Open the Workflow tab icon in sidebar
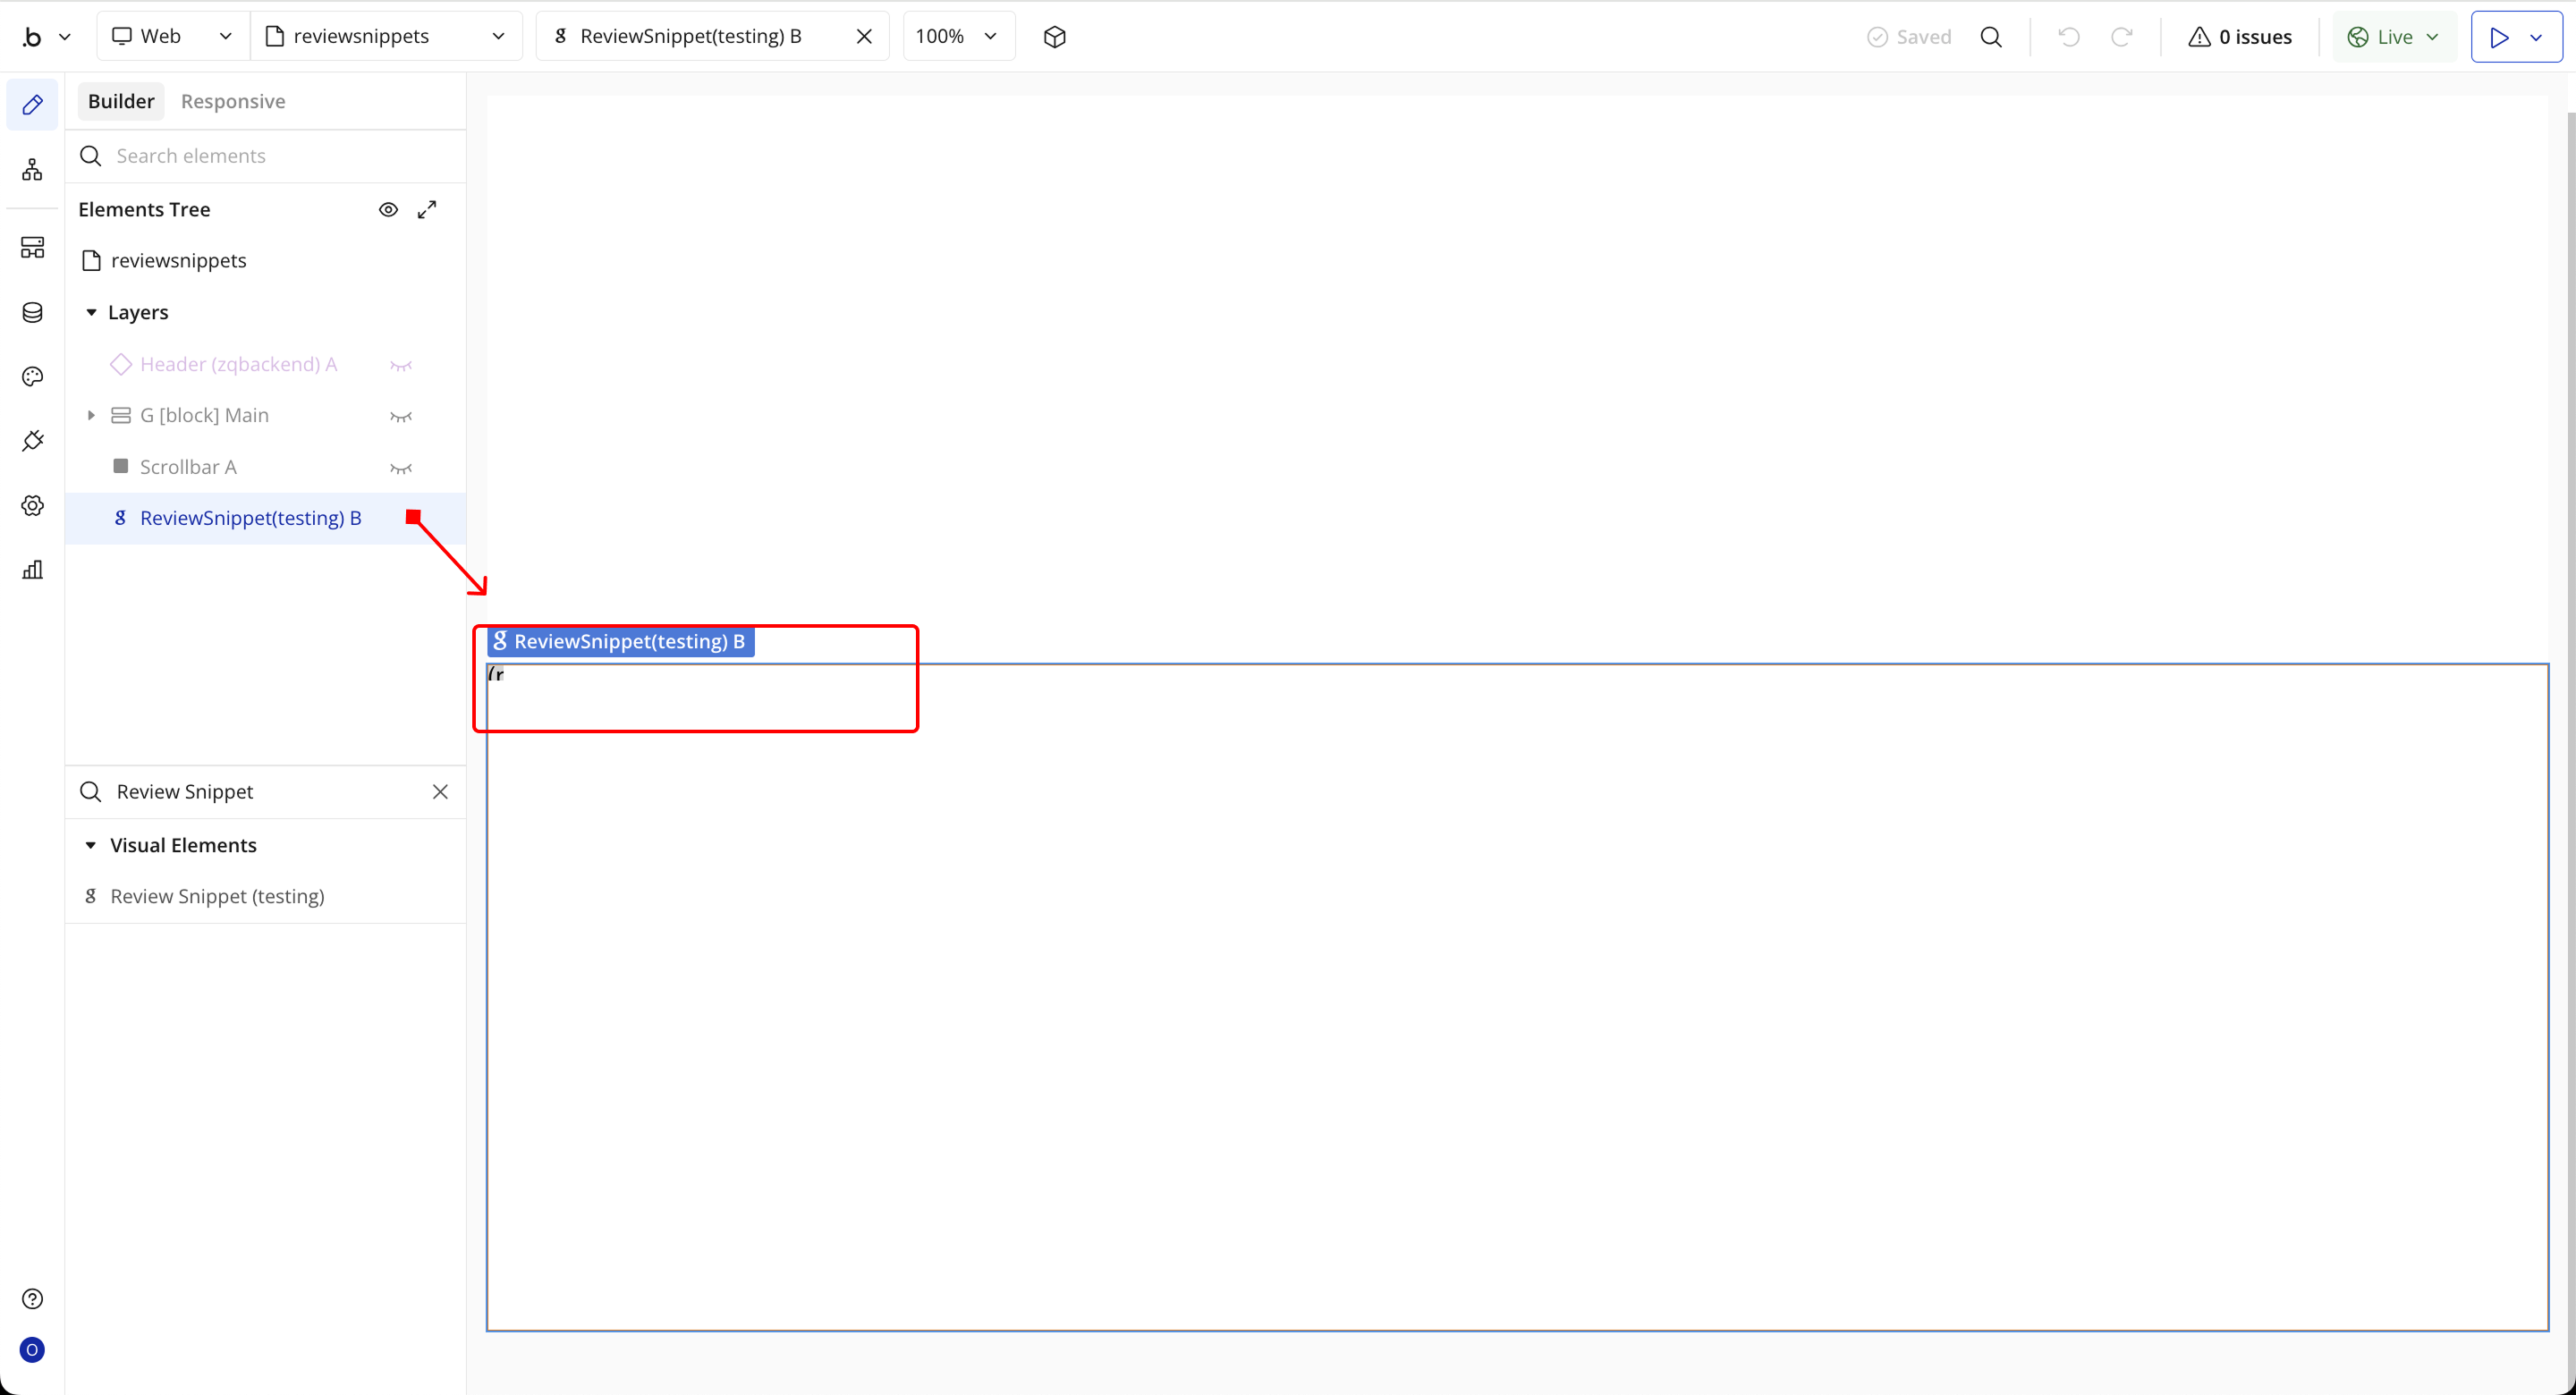 pos(32,169)
